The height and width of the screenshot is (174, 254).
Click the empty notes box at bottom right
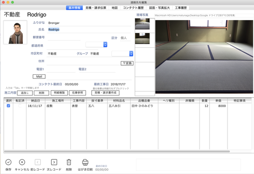188,165
